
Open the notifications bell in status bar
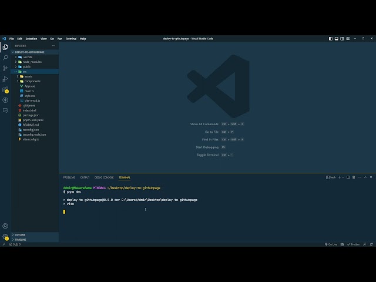click(371, 244)
